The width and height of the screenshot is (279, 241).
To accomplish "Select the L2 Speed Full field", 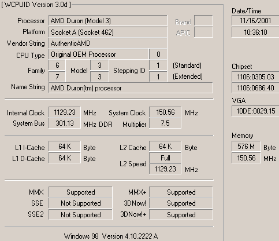I will click(165, 158).
